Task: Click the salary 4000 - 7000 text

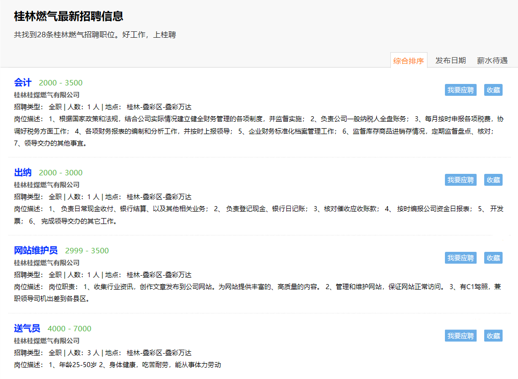Action: click(70, 328)
